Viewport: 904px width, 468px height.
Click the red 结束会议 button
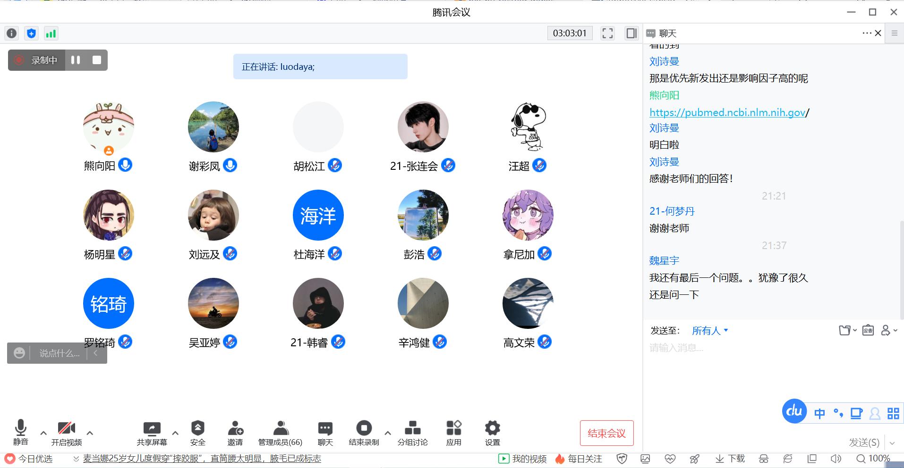point(606,433)
